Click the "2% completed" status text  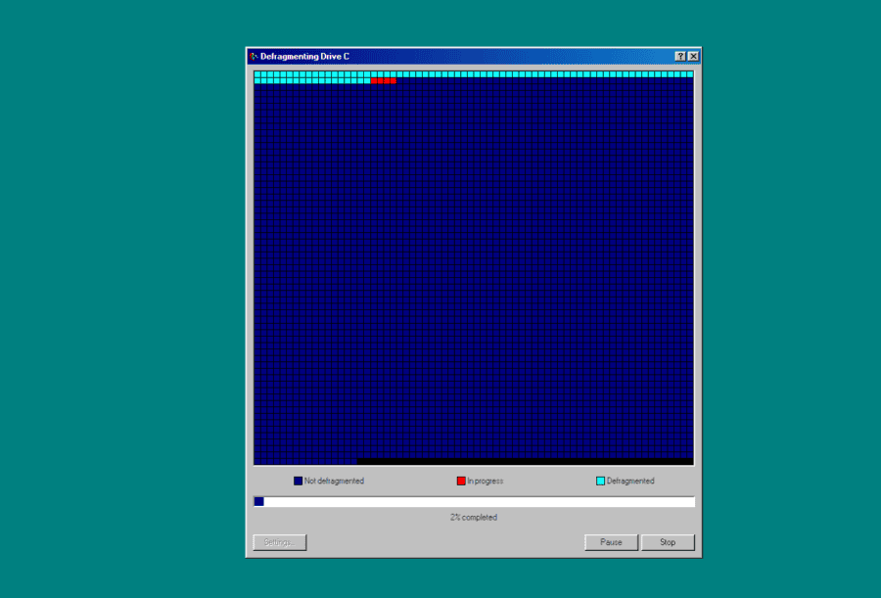(x=473, y=517)
